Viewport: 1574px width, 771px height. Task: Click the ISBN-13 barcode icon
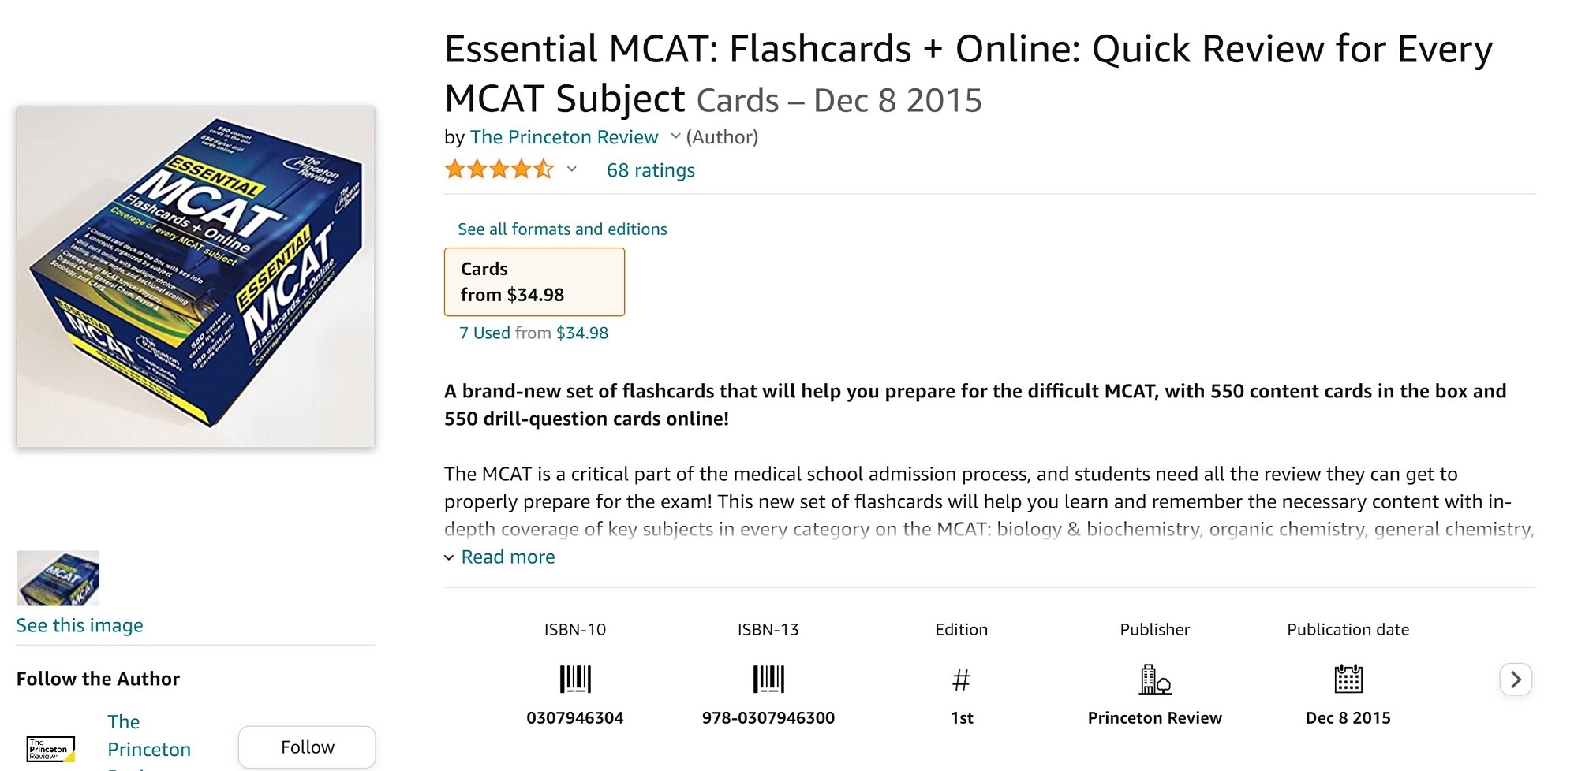point(768,679)
